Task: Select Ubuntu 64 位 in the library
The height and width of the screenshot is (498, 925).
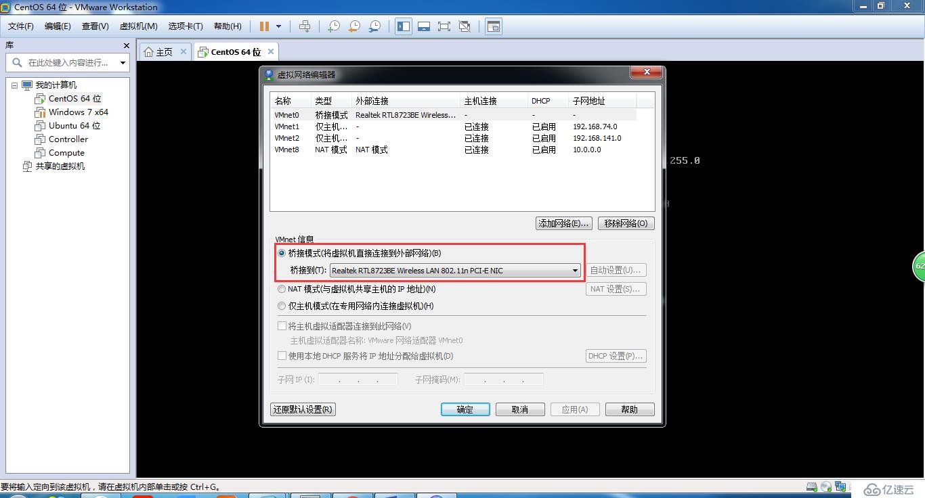Action: tap(74, 125)
